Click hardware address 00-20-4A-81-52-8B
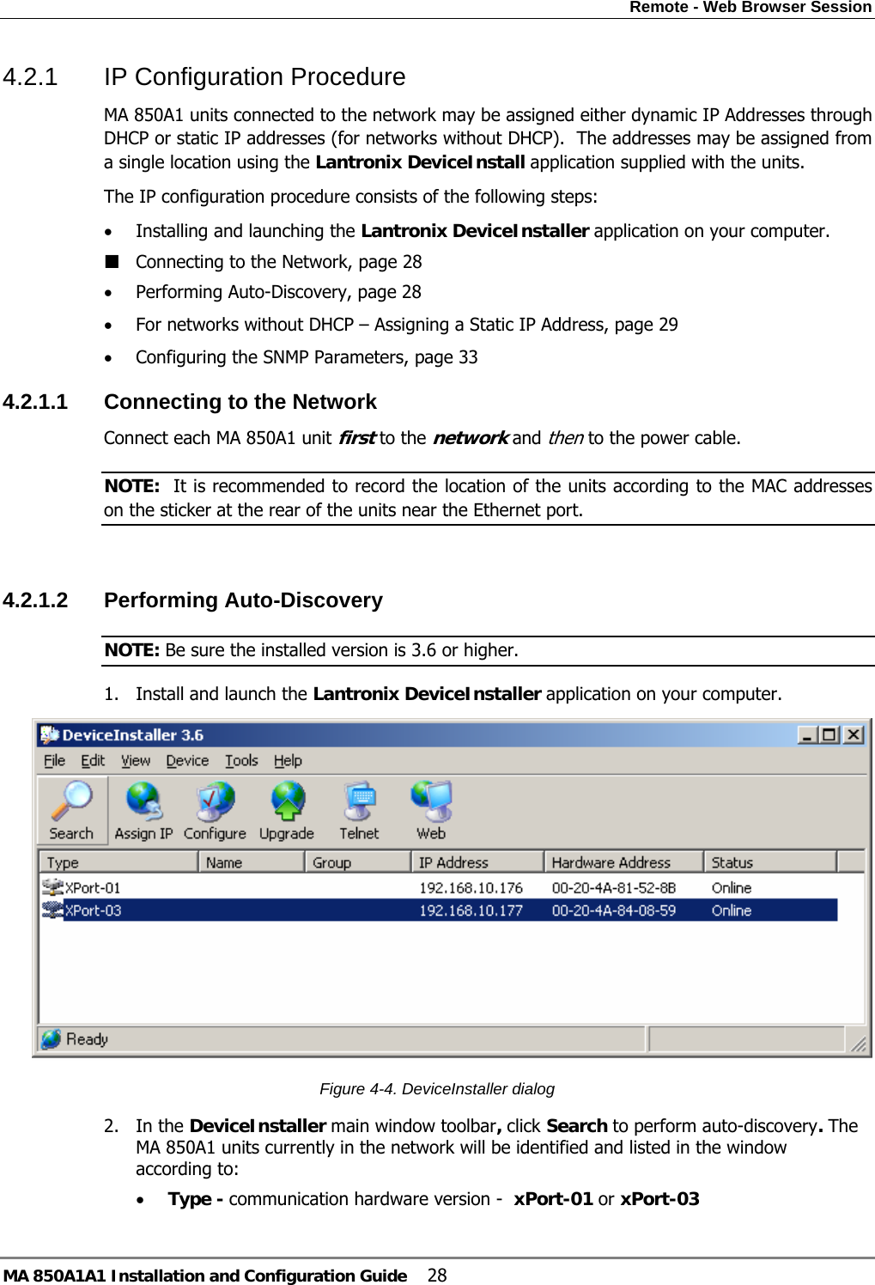 (614, 887)
